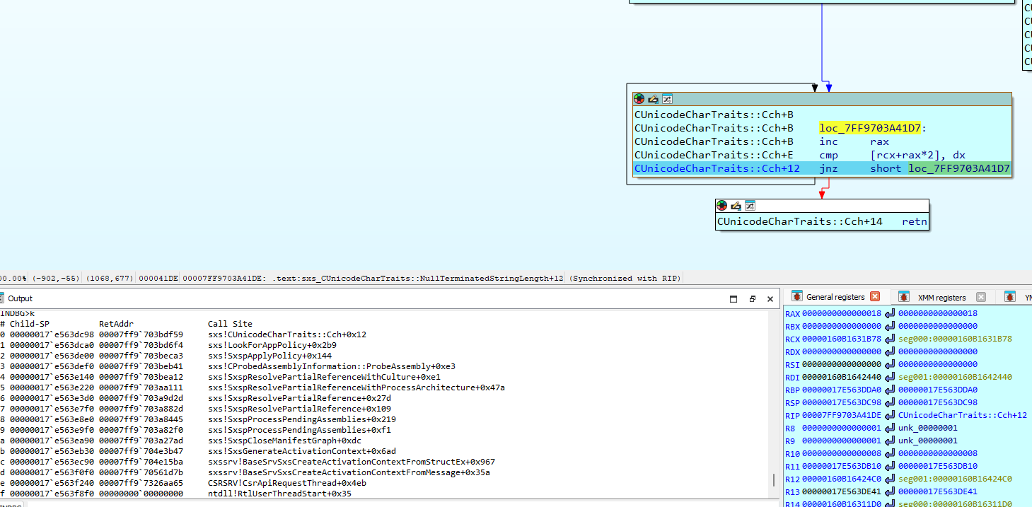Image resolution: width=1032 pixels, height=507 pixels.
Task: Click the edit pencil icon on the retn block
Action: tap(736, 206)
